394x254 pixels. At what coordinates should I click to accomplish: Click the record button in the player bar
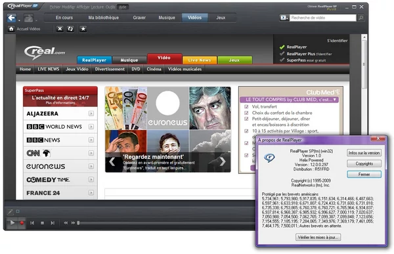point(22,223)
